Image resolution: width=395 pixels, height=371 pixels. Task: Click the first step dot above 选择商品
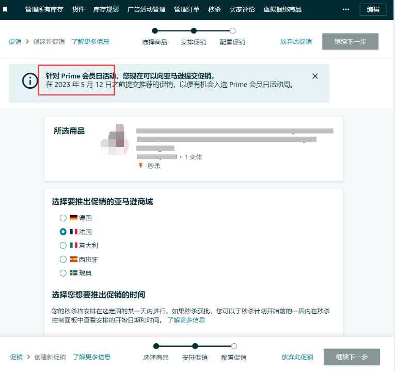[x=154, y=31]
